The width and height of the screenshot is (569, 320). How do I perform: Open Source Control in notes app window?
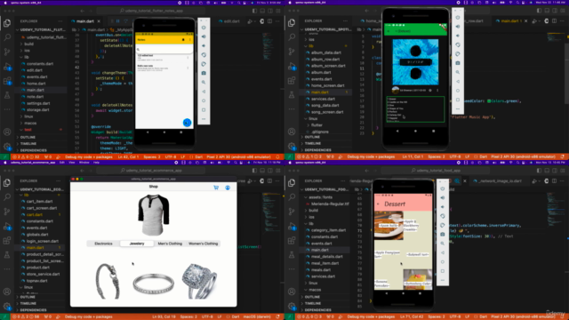7,52
